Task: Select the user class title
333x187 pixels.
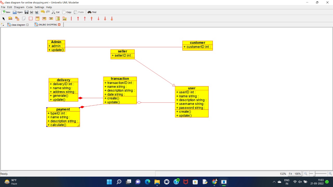Action: (x=192, y=88)
